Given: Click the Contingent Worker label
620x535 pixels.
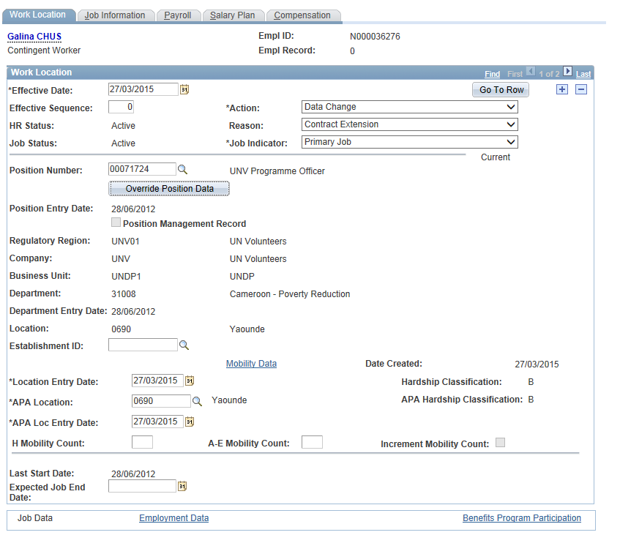Looking at the screenshot, I should (x=44, y=50).
